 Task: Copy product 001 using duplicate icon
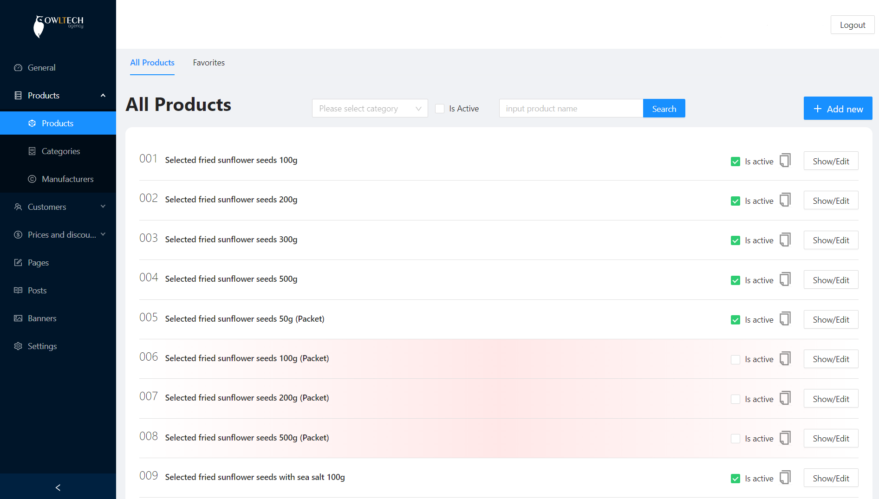point(785,161)
